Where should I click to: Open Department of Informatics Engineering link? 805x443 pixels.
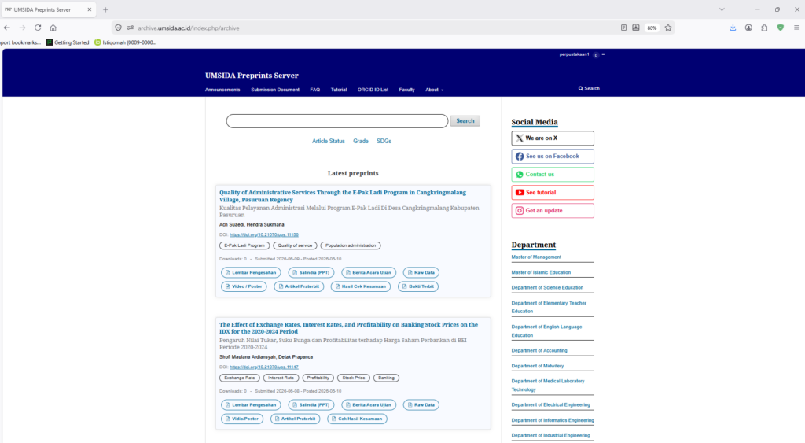click(x=553, y=420)
